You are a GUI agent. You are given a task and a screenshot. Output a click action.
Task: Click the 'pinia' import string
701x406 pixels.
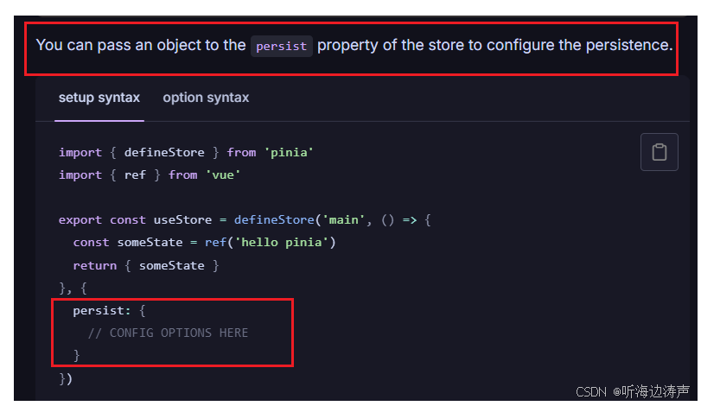click(289, 152)
